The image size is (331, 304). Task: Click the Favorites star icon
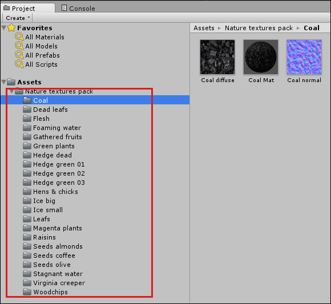pos(11,27)
